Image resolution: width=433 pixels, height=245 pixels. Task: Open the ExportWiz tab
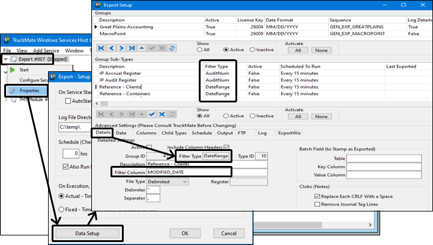tap(289, 133)
